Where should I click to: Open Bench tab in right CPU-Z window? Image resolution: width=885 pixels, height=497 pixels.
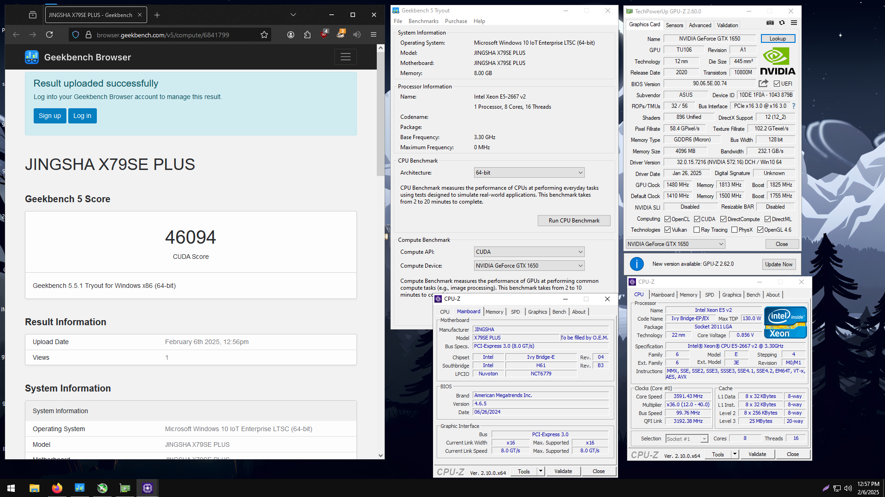coord(753,295)
